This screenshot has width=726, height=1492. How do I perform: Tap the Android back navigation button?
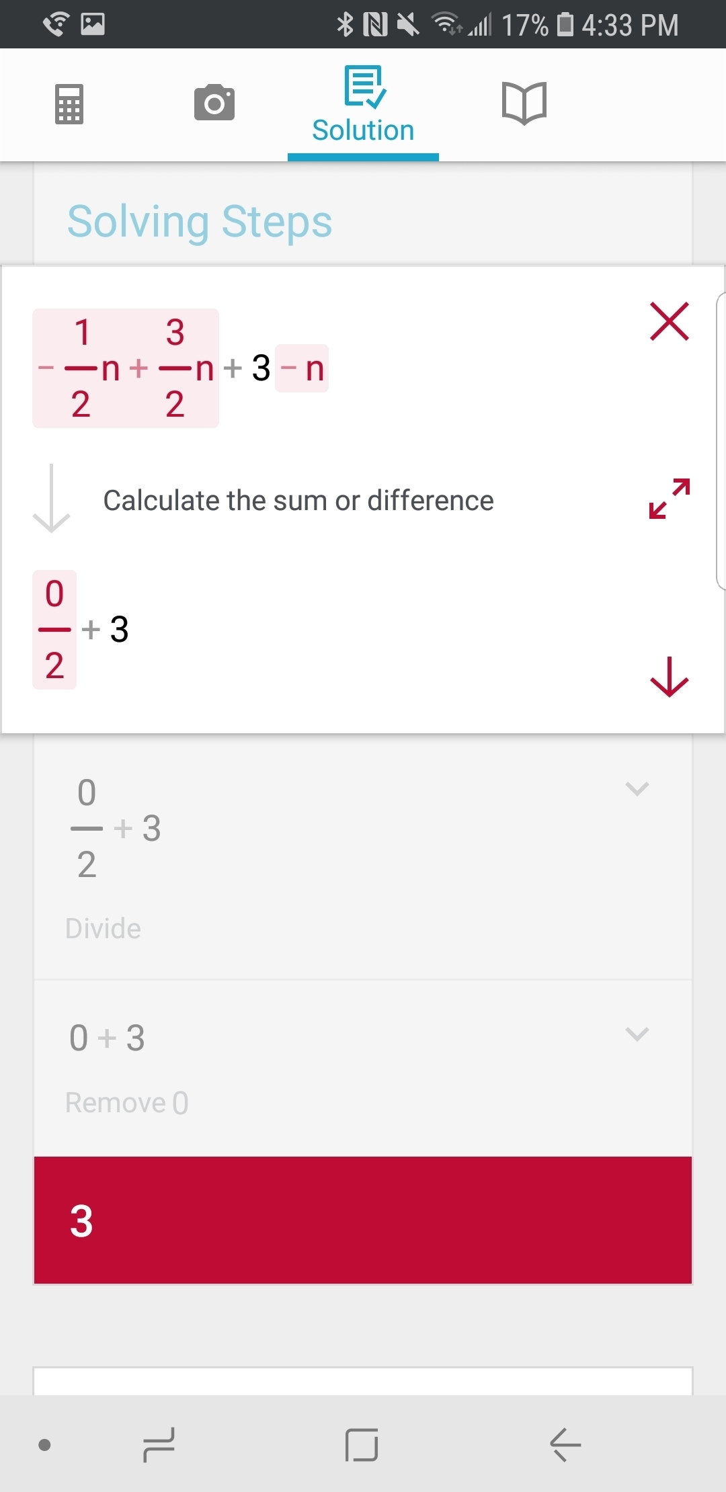[x=565, y=1444]
